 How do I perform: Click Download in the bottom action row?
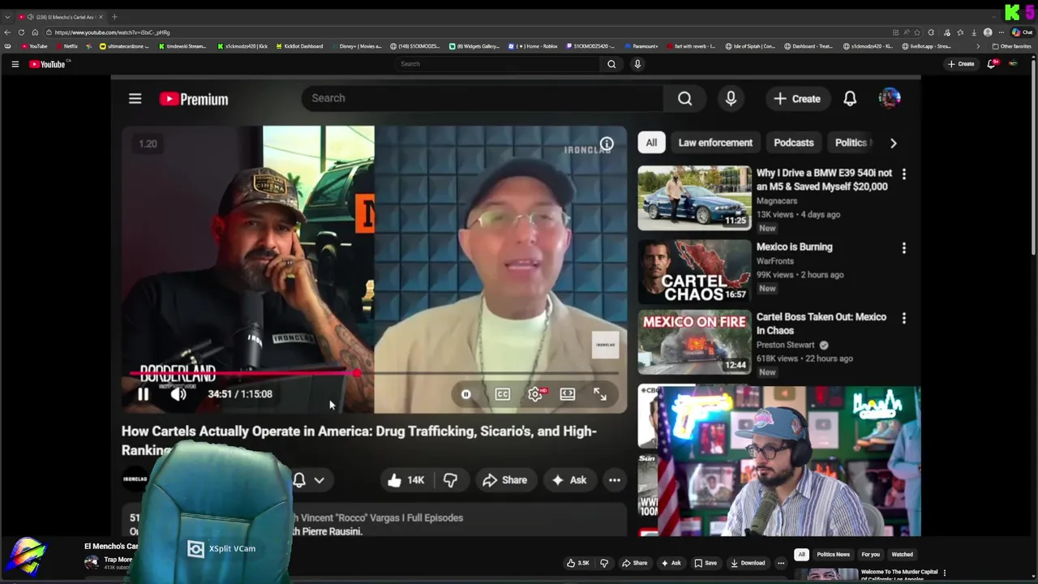(748, 563)
